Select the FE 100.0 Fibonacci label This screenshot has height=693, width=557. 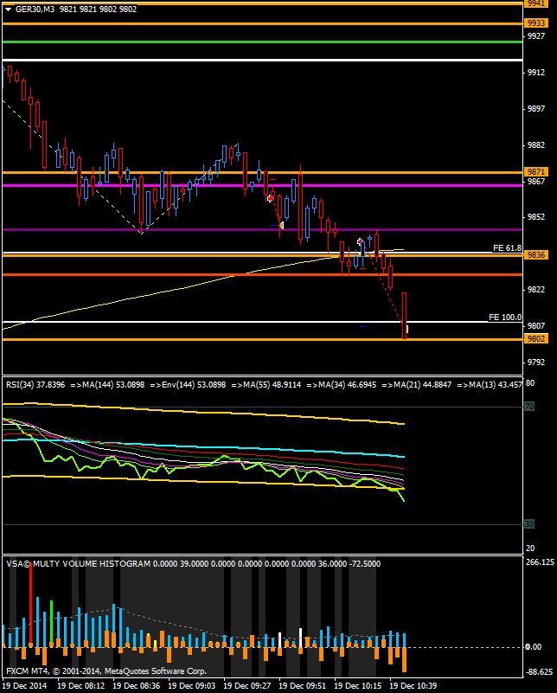tap(505, 318)
